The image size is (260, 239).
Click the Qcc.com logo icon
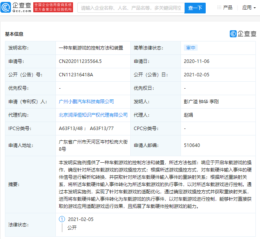[6, 7]
